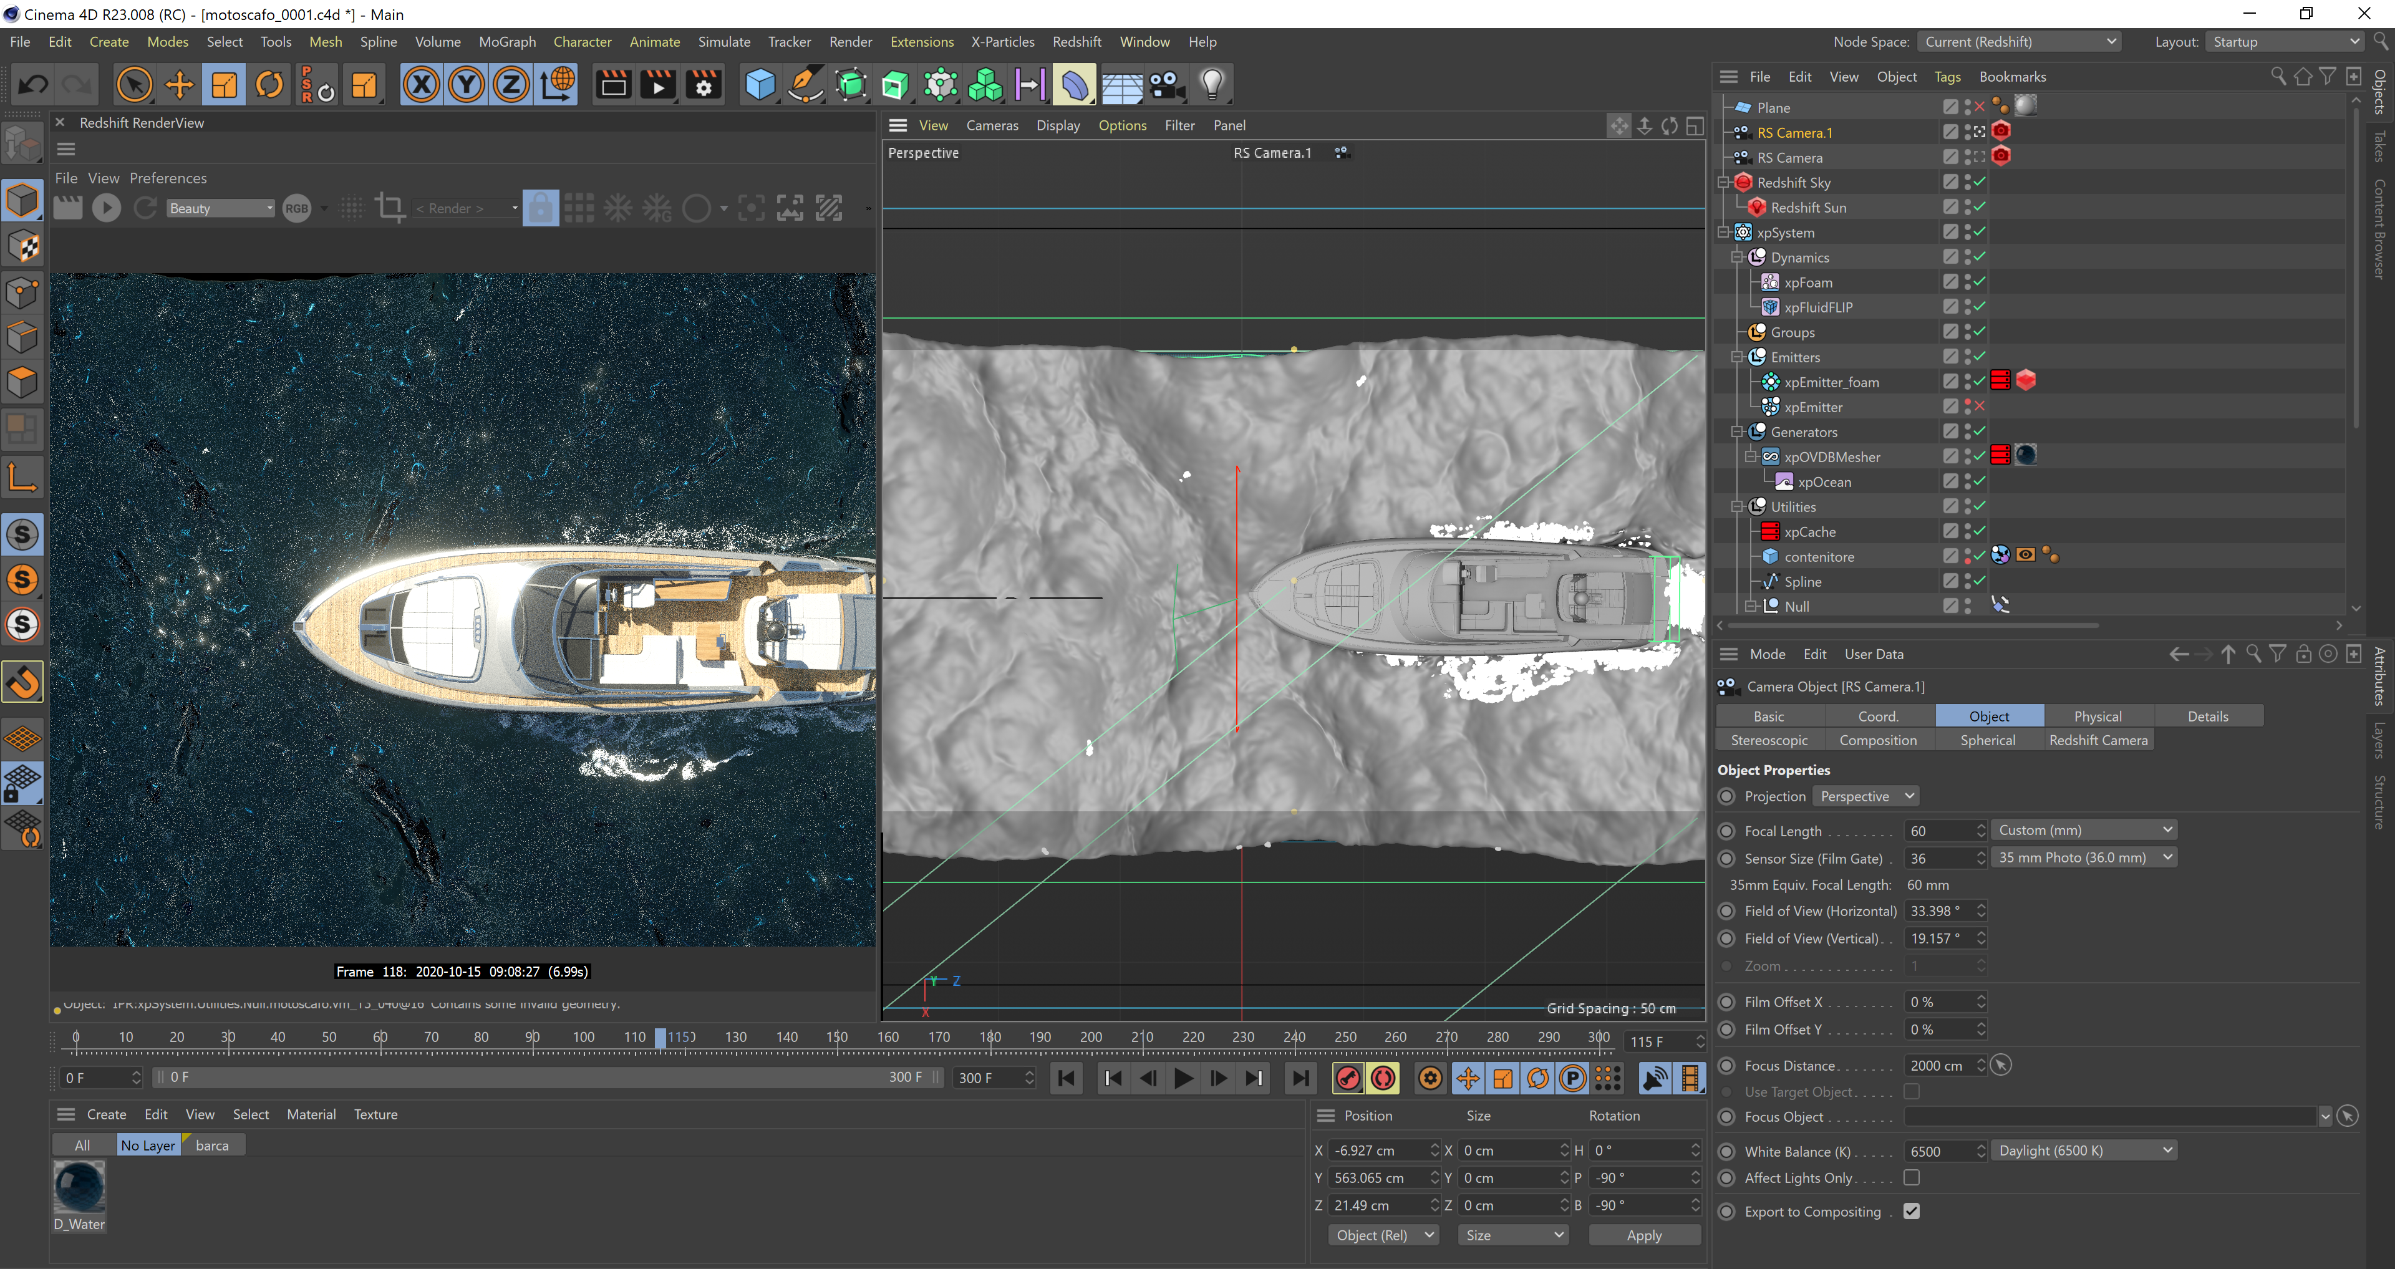Click the Apply button in coordinates panel
This screenshot has height=1269, width=2395.
pos(1643,1235)
